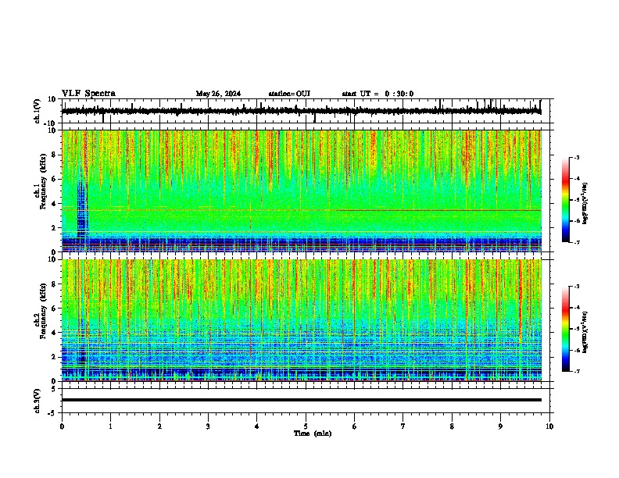Image resolution: width=619 pixels, height=478 pixels.
Task: Click the '6' kHz tick of ch.2 spectrogram
Action: [54, 309]
